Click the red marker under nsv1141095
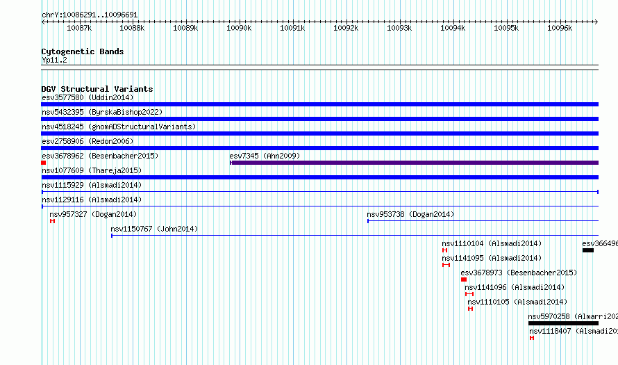The width and height of the screenshot is (618, 365). (x=446, y=265)
